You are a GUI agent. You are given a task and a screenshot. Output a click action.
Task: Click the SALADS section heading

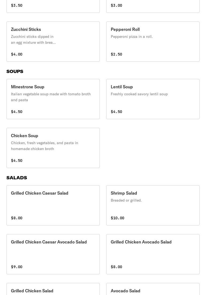pos(17,178)
